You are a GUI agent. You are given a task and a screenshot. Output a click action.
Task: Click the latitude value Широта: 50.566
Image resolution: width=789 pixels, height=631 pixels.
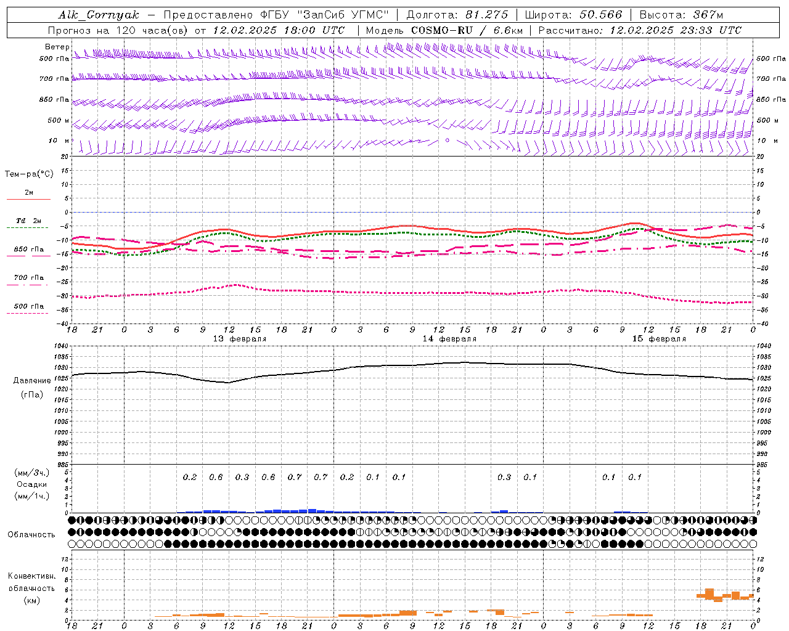pyautogui.click(x=573, y=15)
